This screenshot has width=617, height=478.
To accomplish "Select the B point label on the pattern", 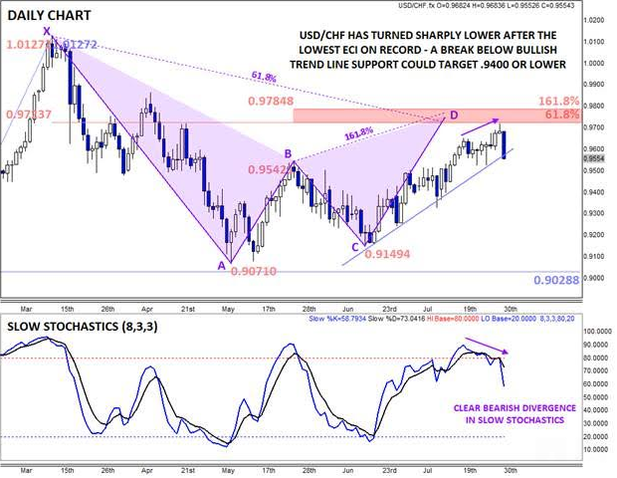I will (288, 153).
